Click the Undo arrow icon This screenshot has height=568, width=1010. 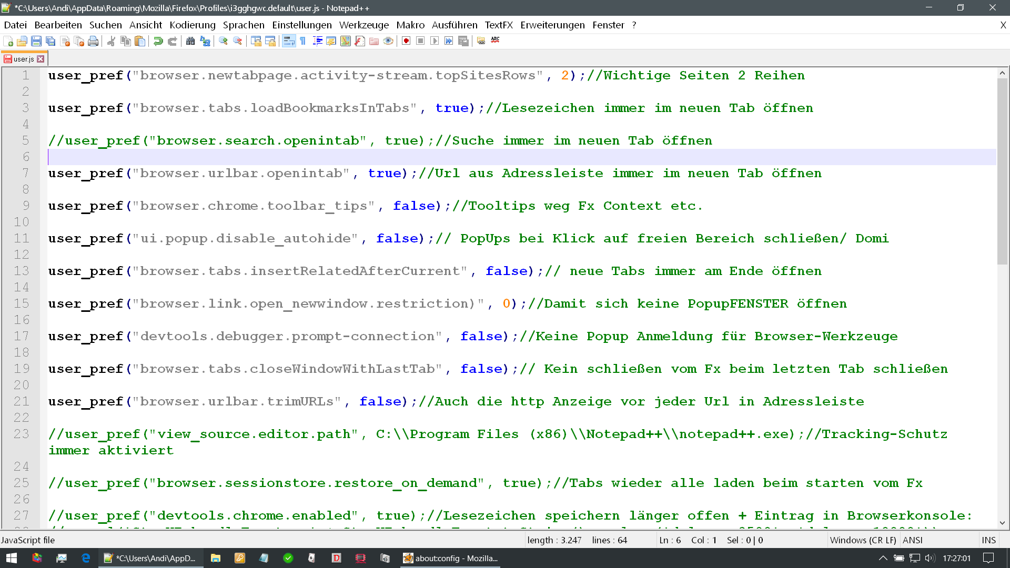click(158, 41)
